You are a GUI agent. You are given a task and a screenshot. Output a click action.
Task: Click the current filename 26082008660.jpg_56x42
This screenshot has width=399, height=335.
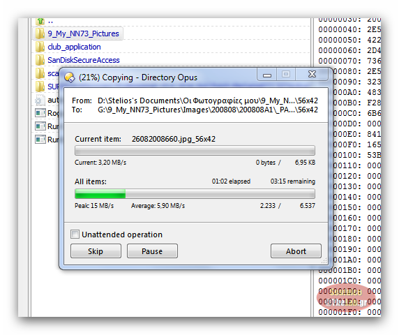pos(174,139)
